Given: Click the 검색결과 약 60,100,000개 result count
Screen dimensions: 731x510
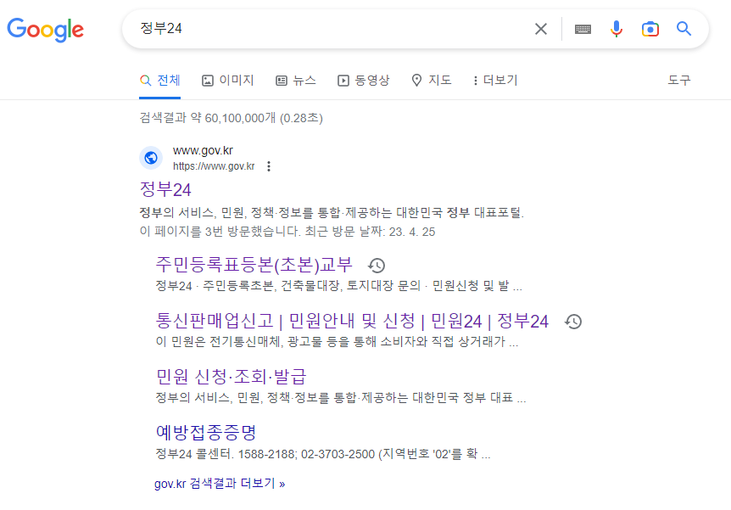Looking at the screenshot, I should (x=231, y=118).
